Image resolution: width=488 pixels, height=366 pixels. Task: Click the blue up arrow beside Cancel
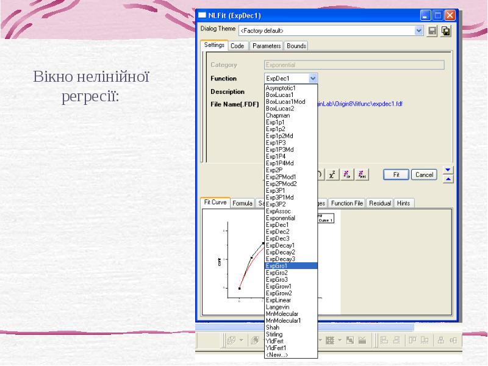pos(448,179)
